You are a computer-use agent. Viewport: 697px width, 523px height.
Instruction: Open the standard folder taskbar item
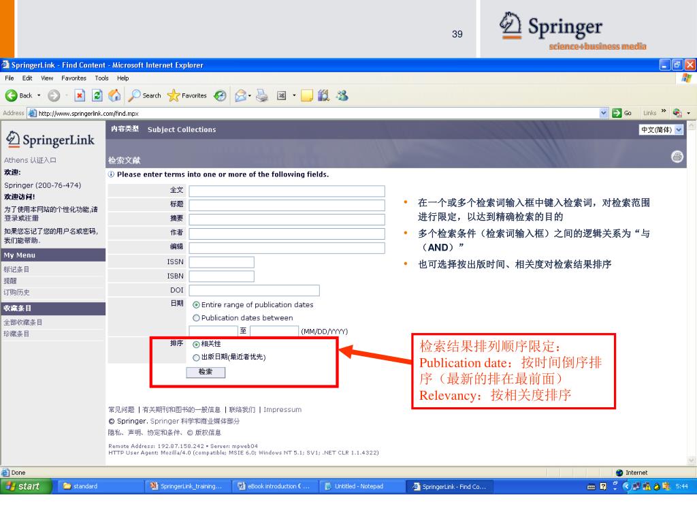click(100, 486)
